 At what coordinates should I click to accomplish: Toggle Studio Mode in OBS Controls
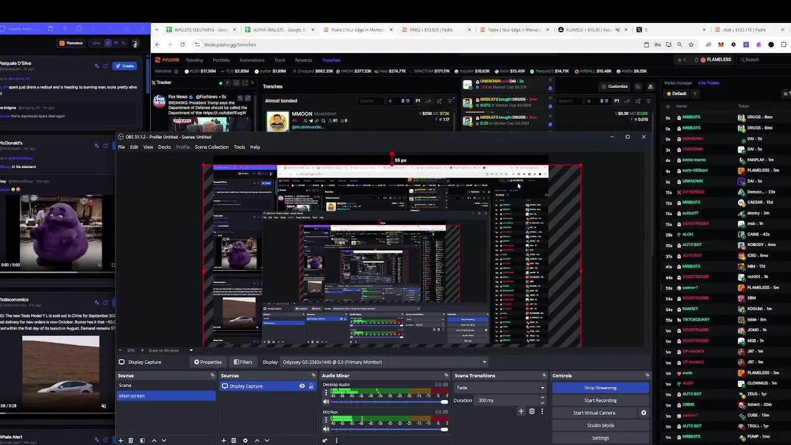pyautogui.click(x=600, y=425)
